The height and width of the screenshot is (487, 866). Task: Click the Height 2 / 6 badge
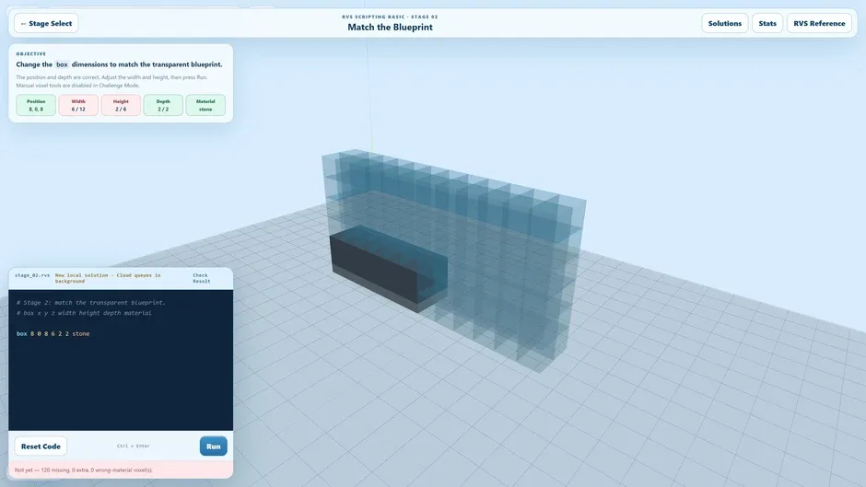pyautogui.click(x=121, y=105)
